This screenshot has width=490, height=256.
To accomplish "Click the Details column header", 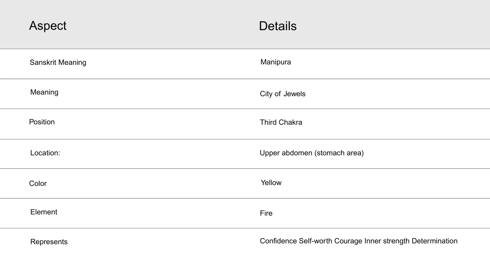I will pos(278,26).
